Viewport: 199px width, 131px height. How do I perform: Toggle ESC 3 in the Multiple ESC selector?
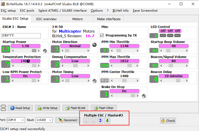coord(100,120)
